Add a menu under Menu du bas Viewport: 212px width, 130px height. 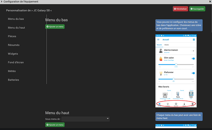click(x=55, y=27)
